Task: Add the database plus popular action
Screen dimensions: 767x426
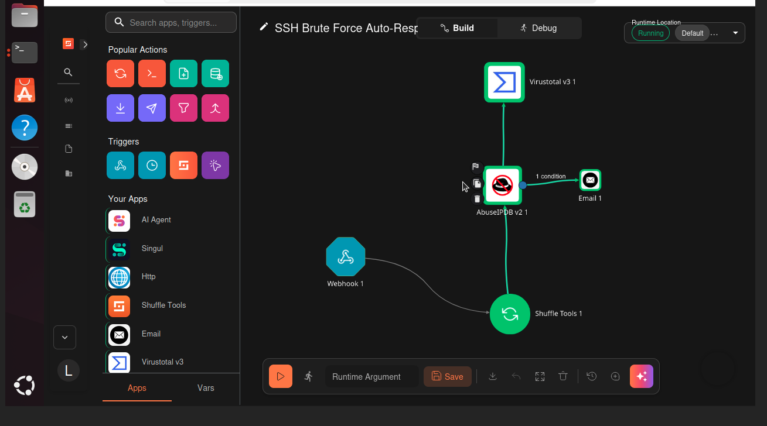Action: pyautogui.click(x=215, y=74)
